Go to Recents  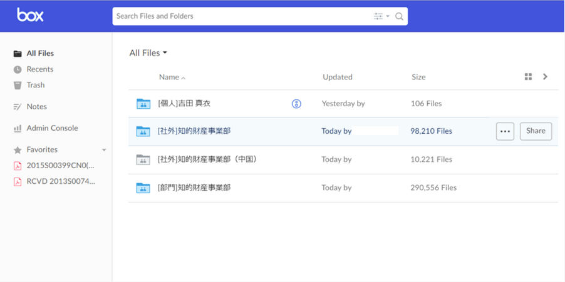[x=39, y=69]
